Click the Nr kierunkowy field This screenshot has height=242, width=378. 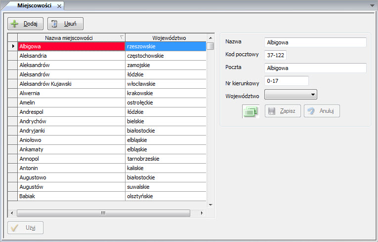point(286,81)
